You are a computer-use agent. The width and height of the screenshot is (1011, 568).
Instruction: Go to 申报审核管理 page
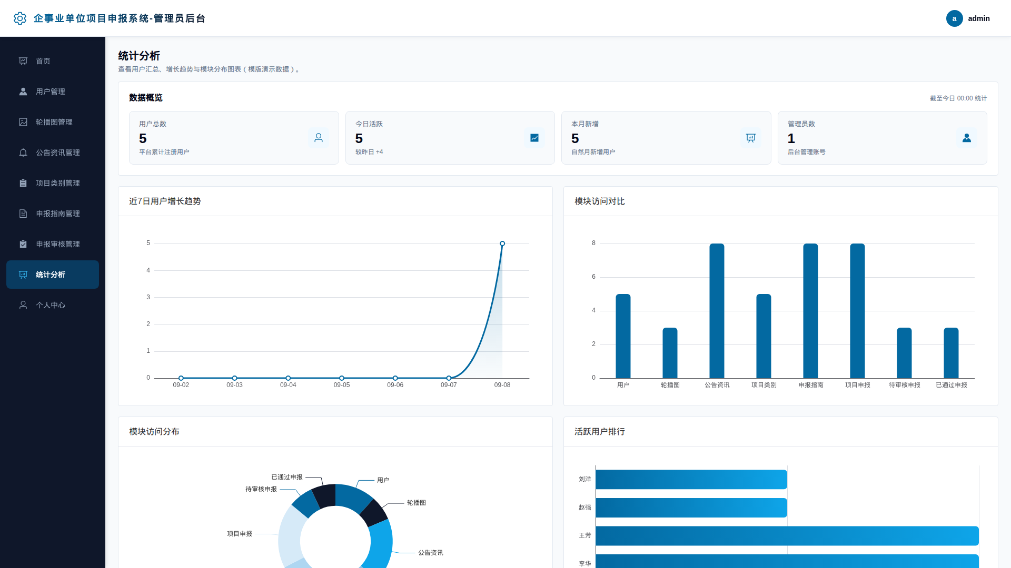click(53, 244)
